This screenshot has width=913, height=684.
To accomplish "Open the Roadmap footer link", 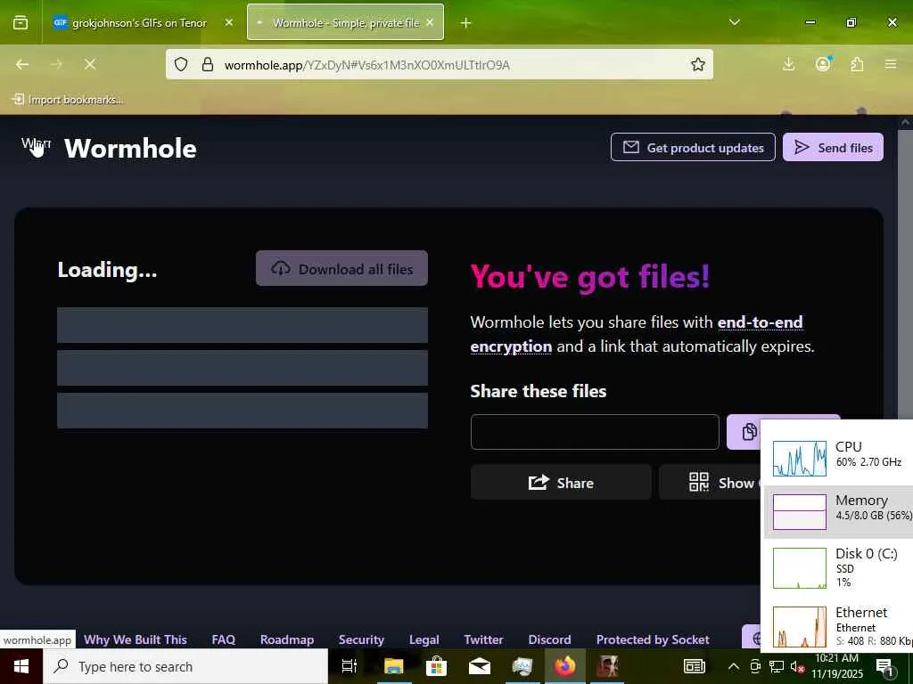I will pos(287,639).
